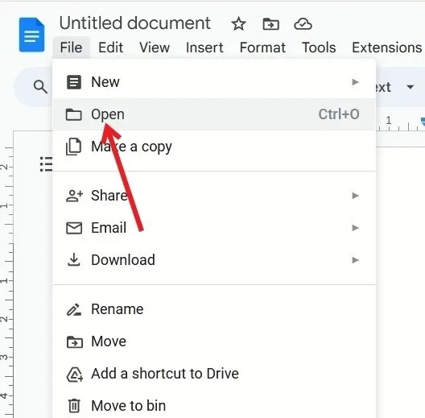Select Add a shortcut to Drive
This screenshot has width=425, height=418.
(214, 374)
